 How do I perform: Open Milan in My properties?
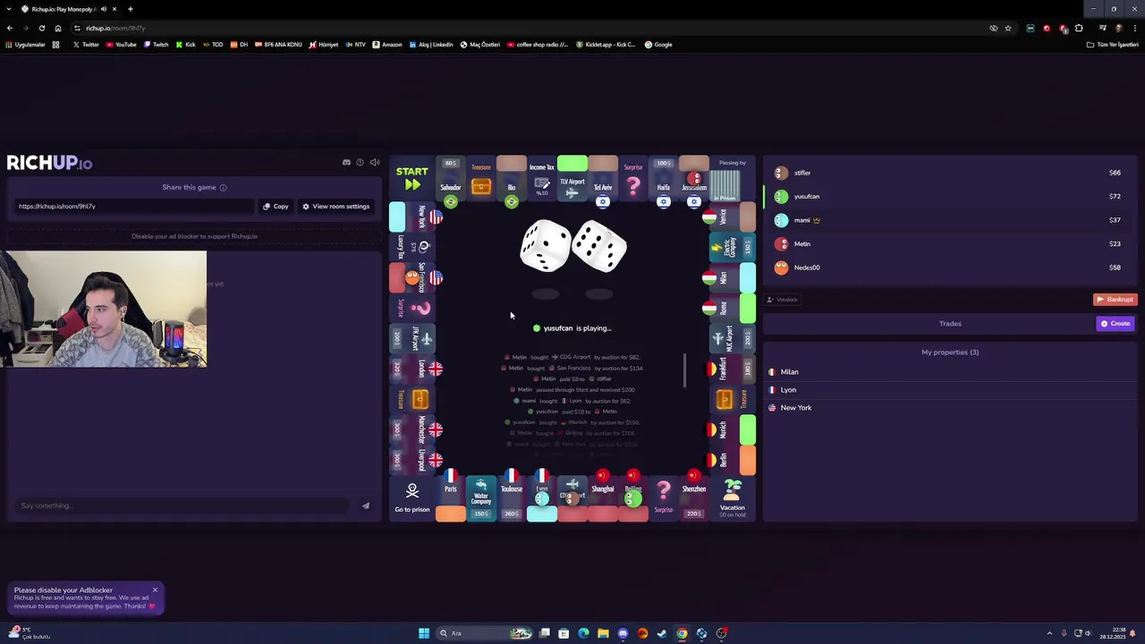click(x=950, y=372)
